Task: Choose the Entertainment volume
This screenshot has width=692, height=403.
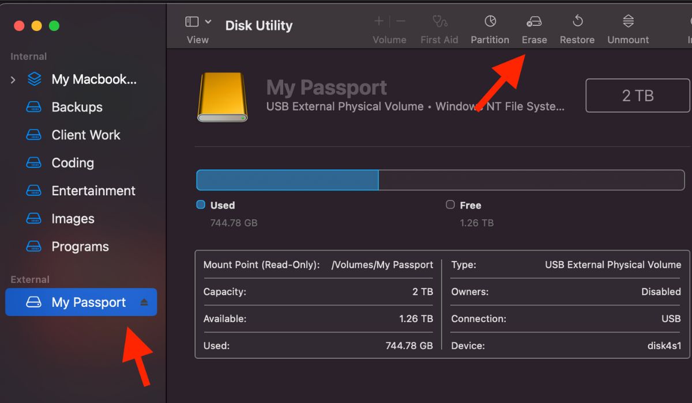Action: (x=93, y=191)
